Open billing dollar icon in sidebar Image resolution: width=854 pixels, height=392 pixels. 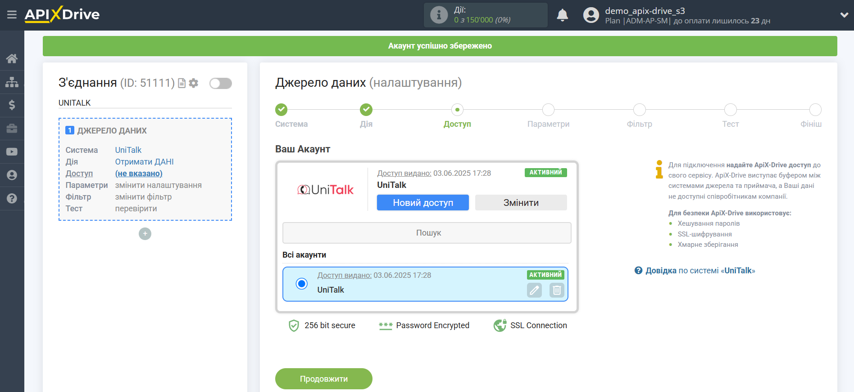(12, 105)
